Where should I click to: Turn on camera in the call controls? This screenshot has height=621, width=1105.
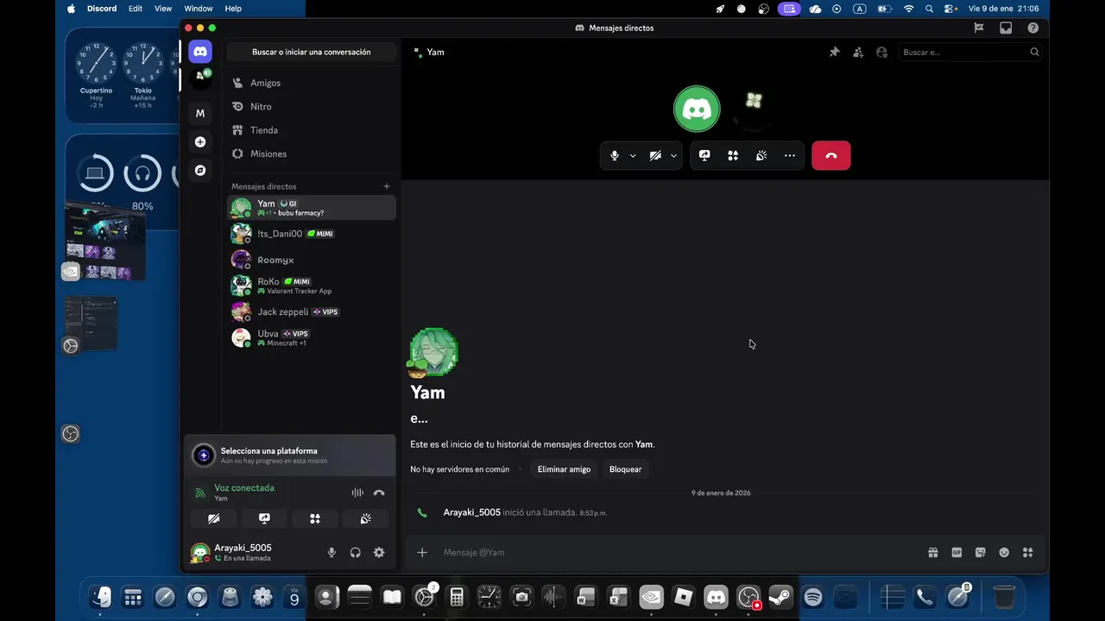[x=655, y=155]
